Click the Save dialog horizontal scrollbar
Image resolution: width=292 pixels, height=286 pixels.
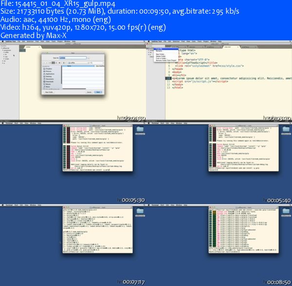tap(74, 89)
